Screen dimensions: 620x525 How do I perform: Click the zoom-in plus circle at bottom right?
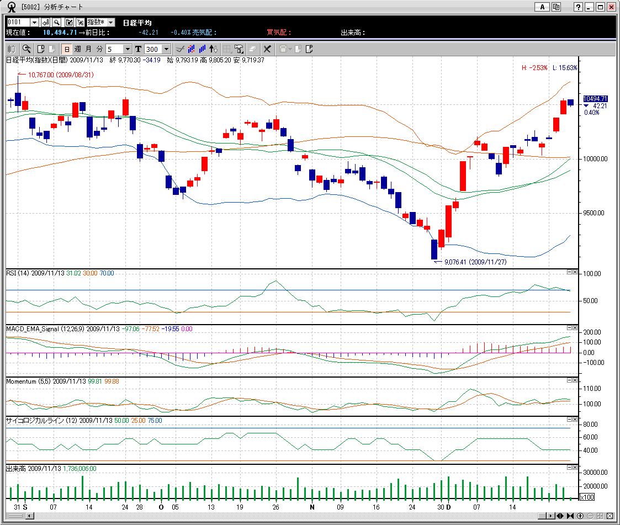[x=580, y=516]
